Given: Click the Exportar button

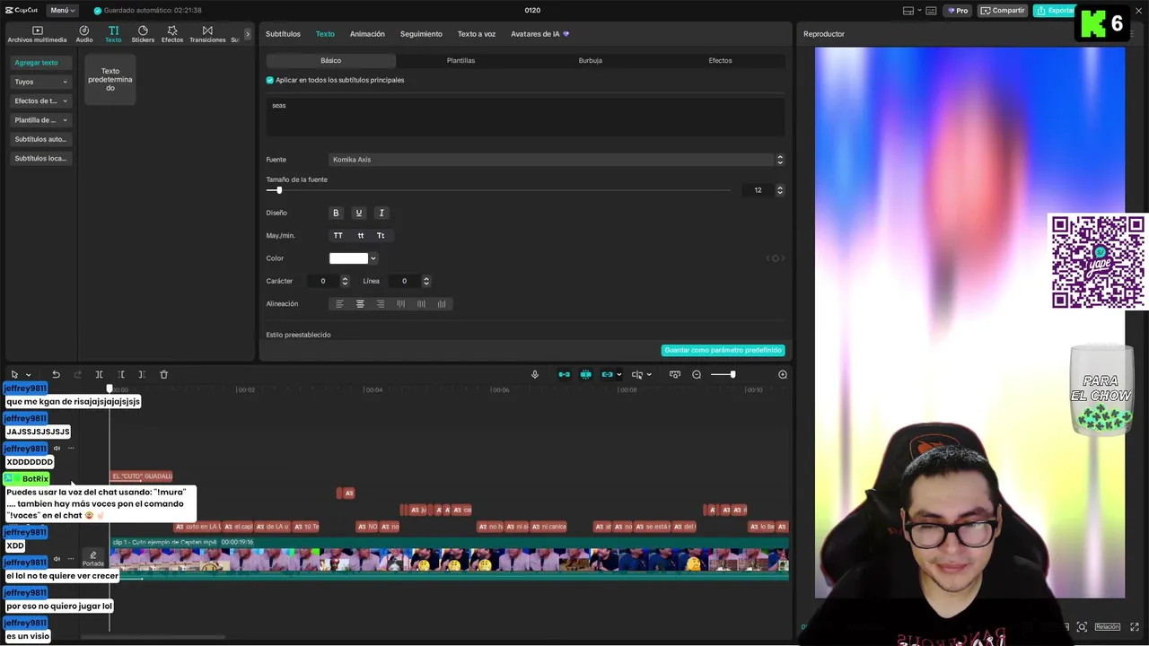Looking at the screenshot, I should tap(1055, 11).
